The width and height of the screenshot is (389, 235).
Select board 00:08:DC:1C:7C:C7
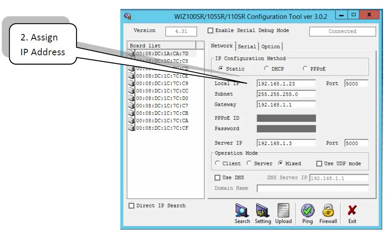pyautogui.click(x=162, y=106)
